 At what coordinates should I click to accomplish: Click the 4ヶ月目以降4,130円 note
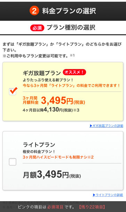click(x=51, y=110)
